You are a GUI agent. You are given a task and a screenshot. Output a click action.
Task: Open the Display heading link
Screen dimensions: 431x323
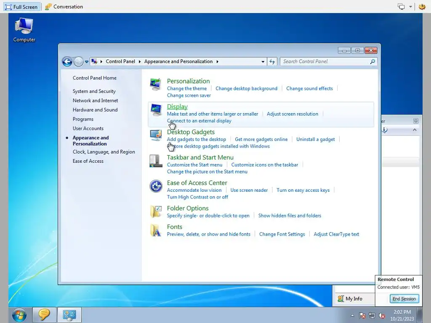click(x=177, y=106)
